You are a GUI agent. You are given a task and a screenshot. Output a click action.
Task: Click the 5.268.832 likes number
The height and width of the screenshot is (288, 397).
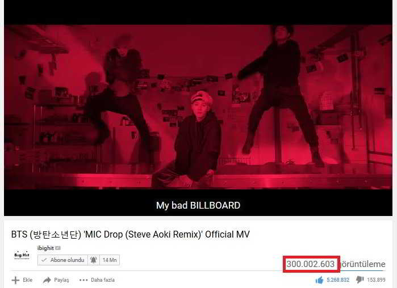[x=338, y=280]
